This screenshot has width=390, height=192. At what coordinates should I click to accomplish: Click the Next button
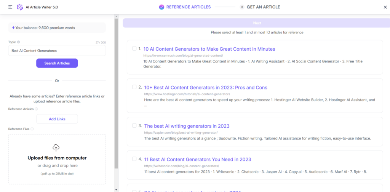coord(256,23)
